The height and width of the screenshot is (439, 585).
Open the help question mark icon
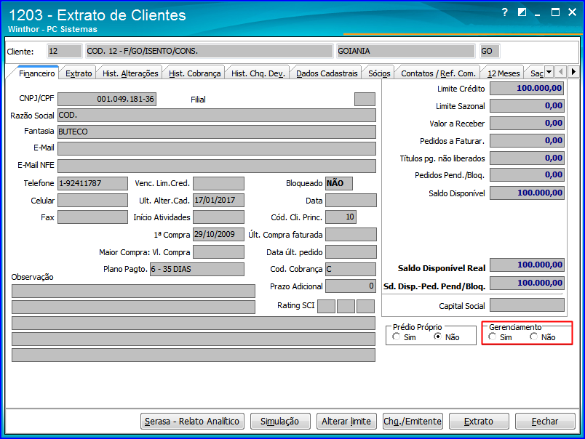(x=504, y=12)
